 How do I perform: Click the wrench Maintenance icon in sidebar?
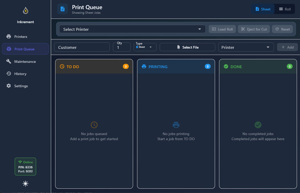pyautogui.click(x=9, y=62)
